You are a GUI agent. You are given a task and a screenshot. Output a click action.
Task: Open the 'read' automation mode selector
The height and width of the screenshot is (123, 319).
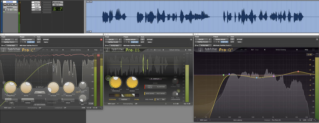(14, 10)
